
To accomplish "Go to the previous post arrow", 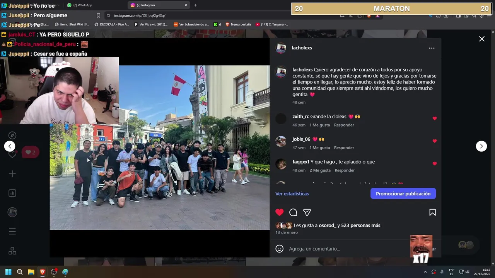I will [10, 146].
